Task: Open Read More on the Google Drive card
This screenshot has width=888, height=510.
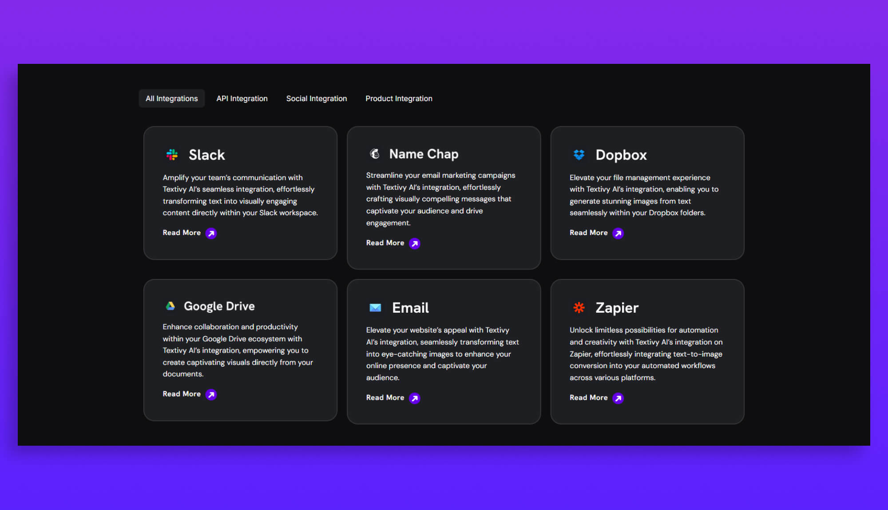Action: pyautogui.click(x=181, y=394)
